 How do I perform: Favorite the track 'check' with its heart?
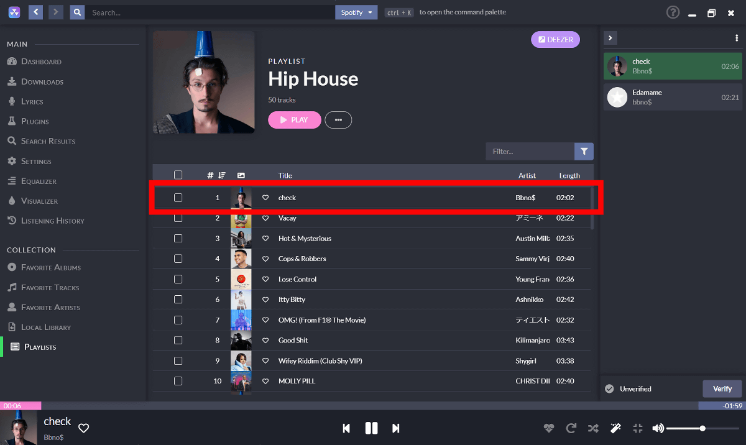[265, 198]
